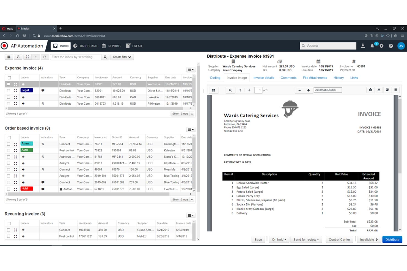This screenshot has width=407, height=271.
Task: Open the Expense invoice column settings dropdown
Action: click(x=191, y=70)
